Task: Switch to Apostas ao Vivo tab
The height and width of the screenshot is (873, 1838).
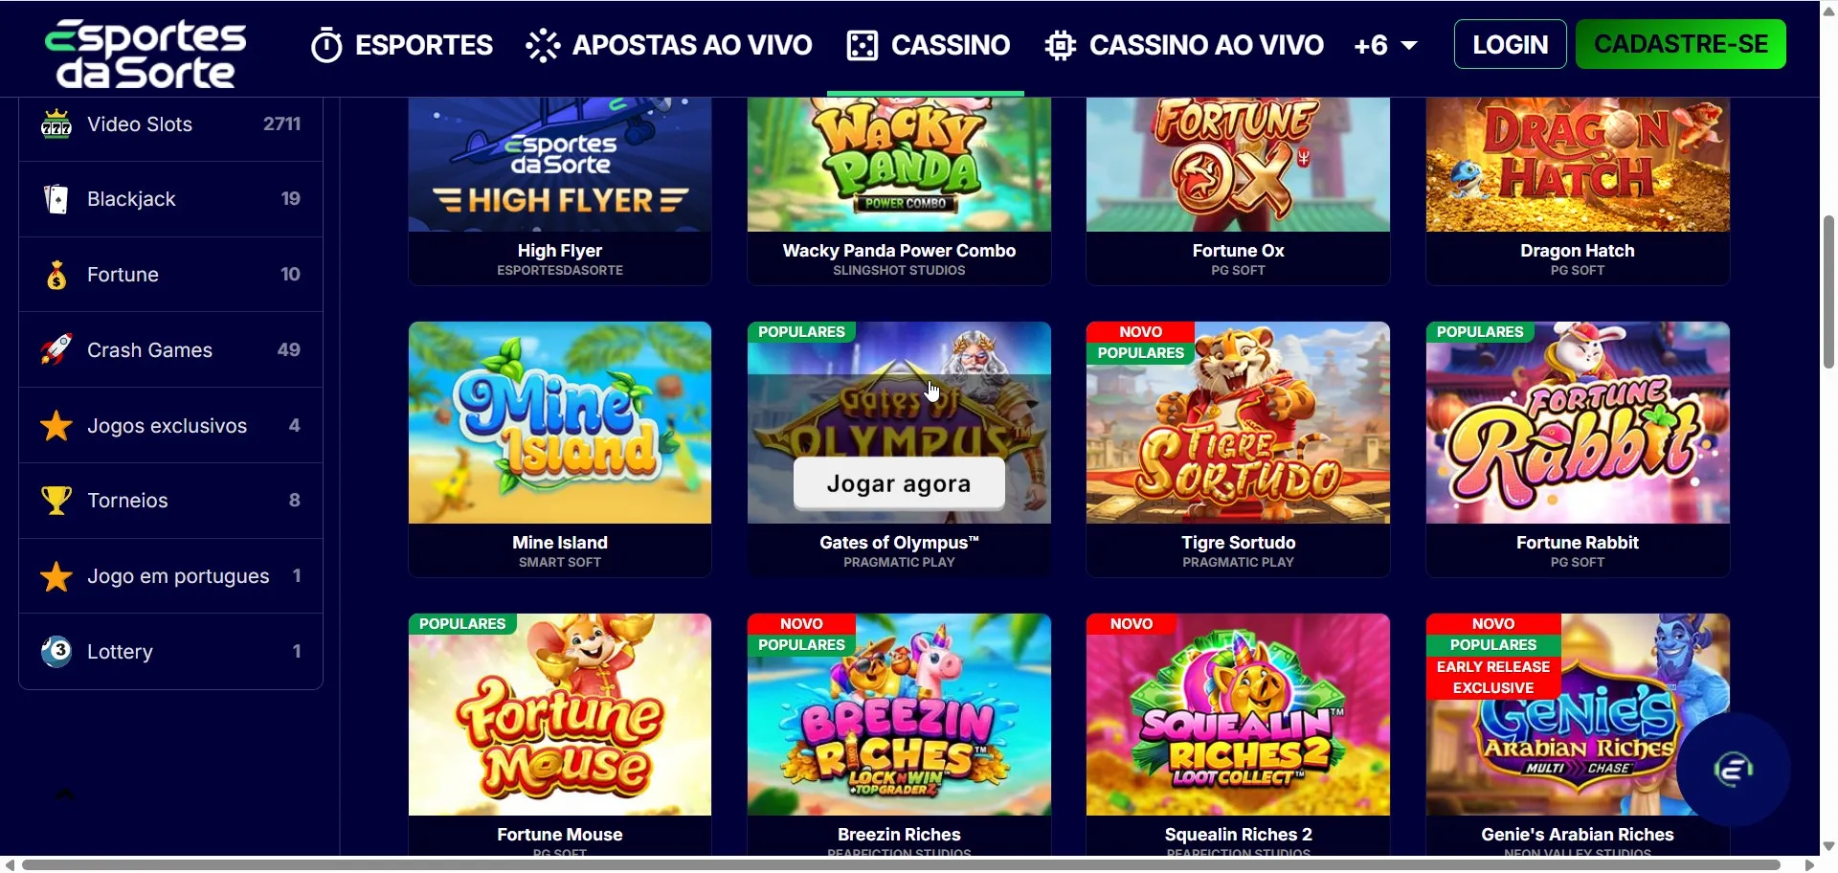Action: (669, 45)
